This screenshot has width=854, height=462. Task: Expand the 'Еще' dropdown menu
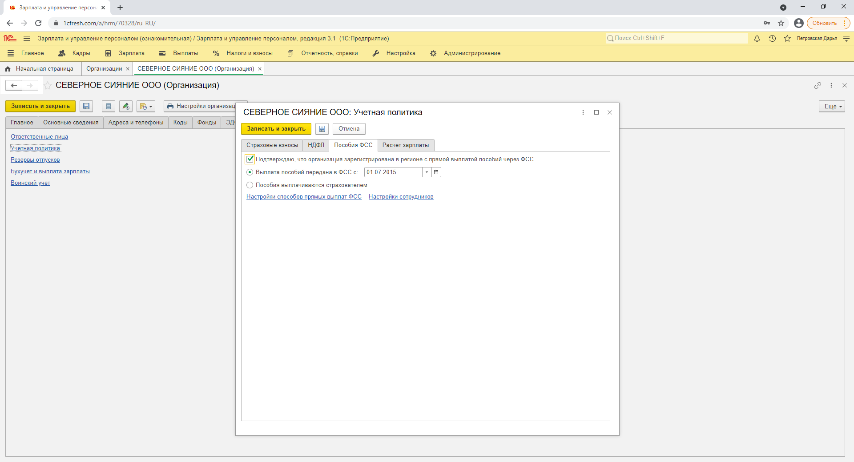click(831, 107)
